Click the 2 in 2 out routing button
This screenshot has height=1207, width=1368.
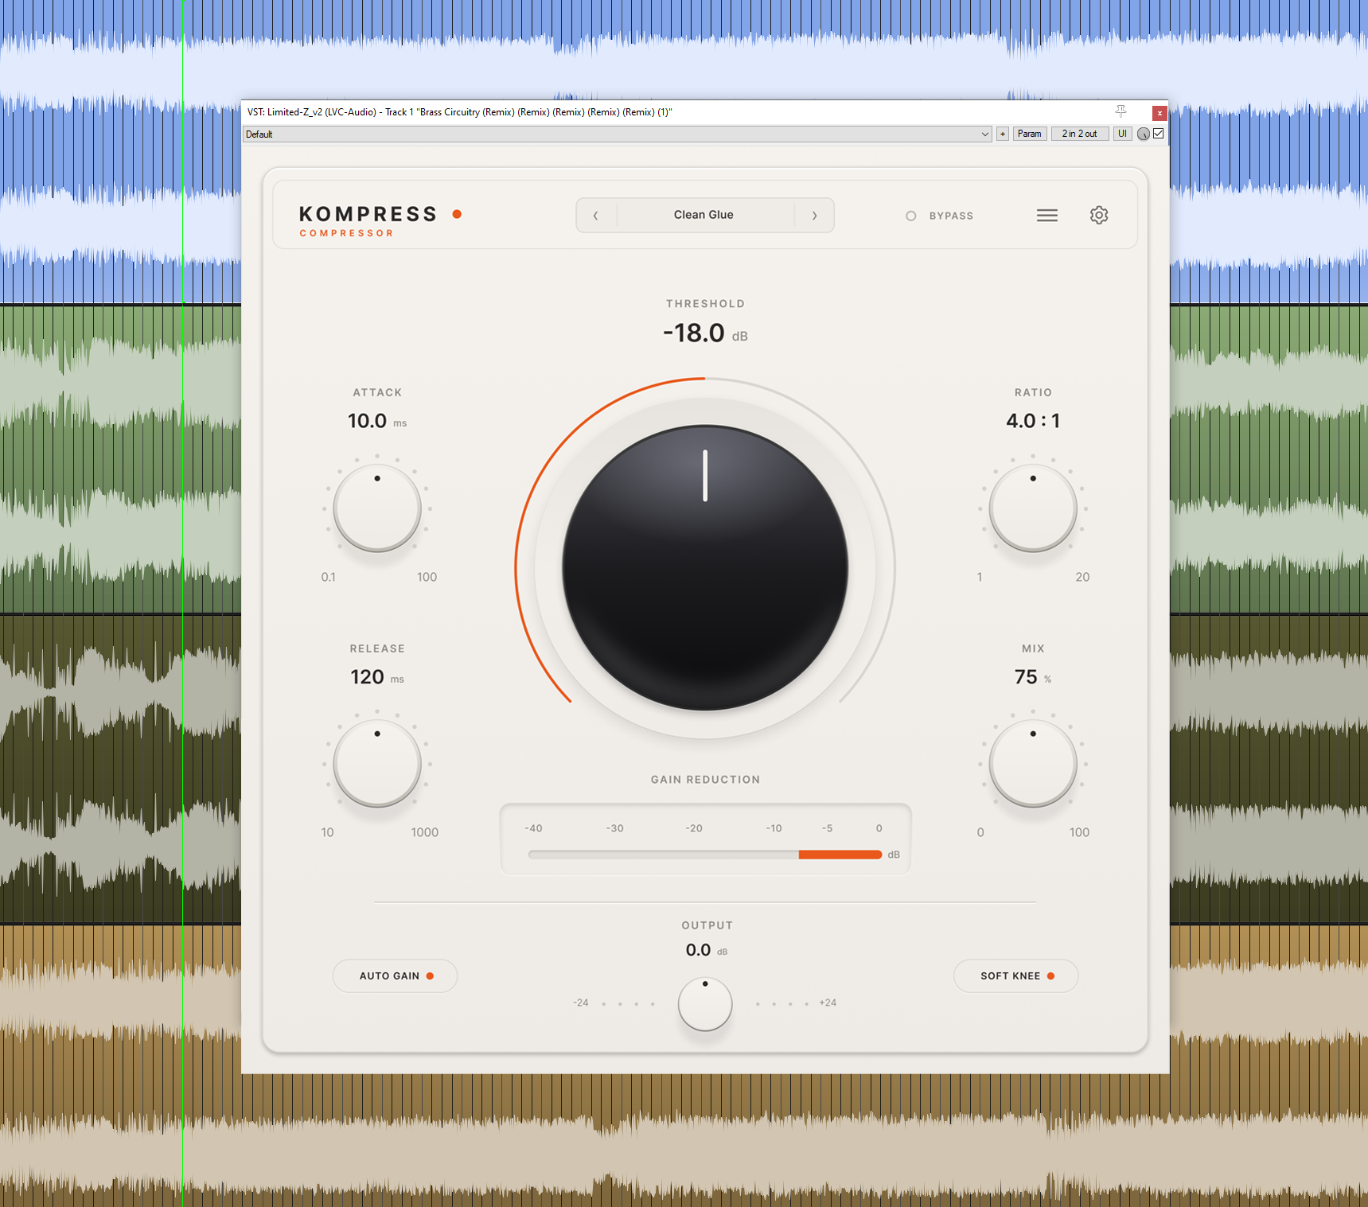(1079, 134)
